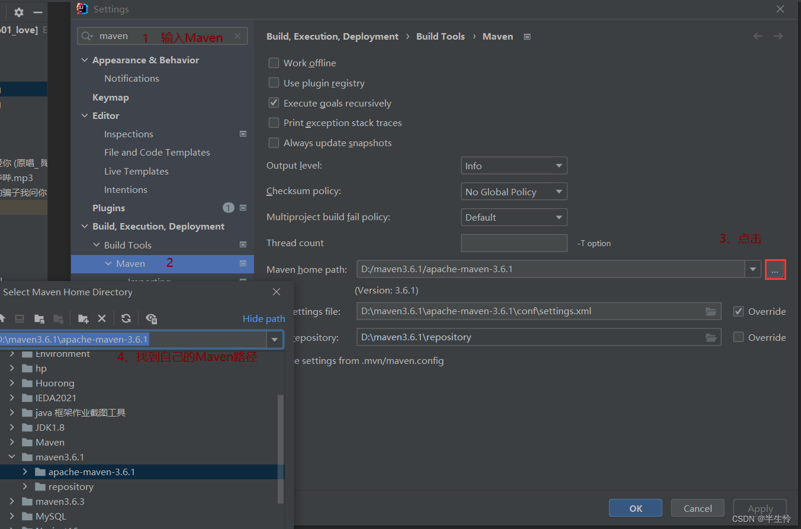
Task: Clear the maven search text
Action: 237,36
